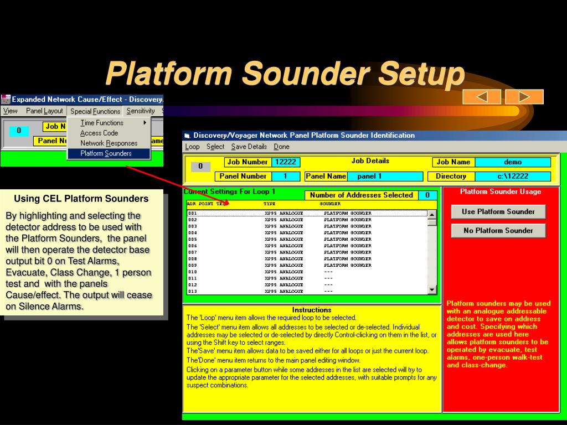Click the scroll down arrow of address list

(432, 289)
